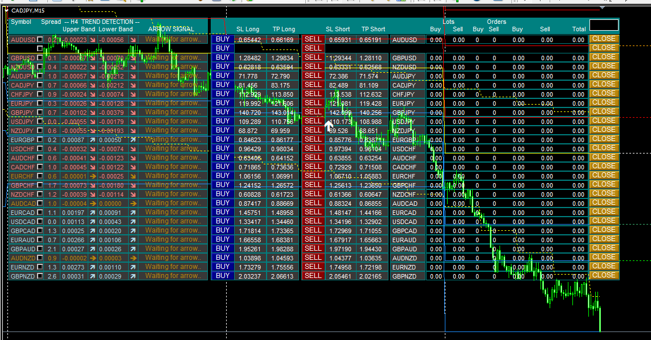Click the AUDCHF lower band down-trend arrow

pyautogui.click(x=133, y=158)
